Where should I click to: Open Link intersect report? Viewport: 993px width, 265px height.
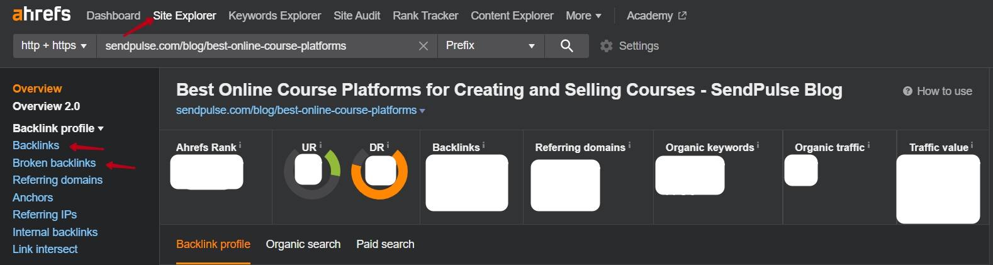tap(45, 249)
